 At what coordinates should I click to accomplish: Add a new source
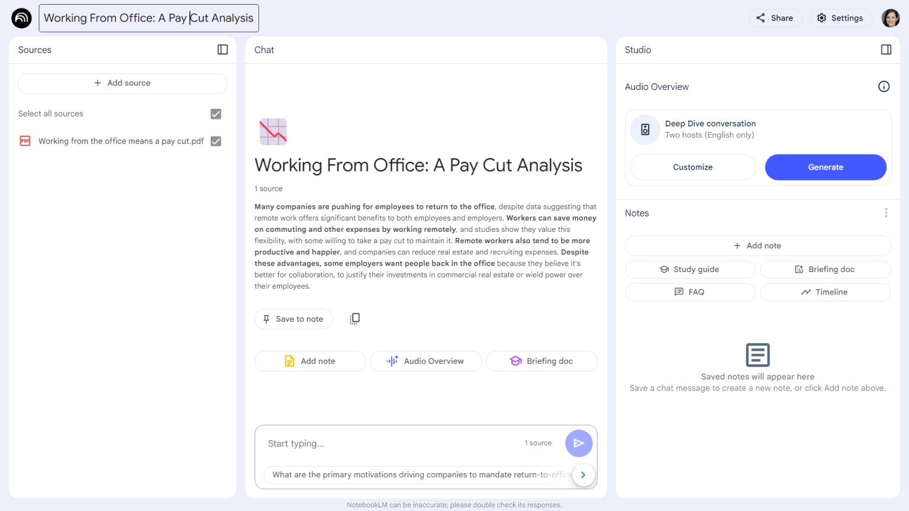122,83
